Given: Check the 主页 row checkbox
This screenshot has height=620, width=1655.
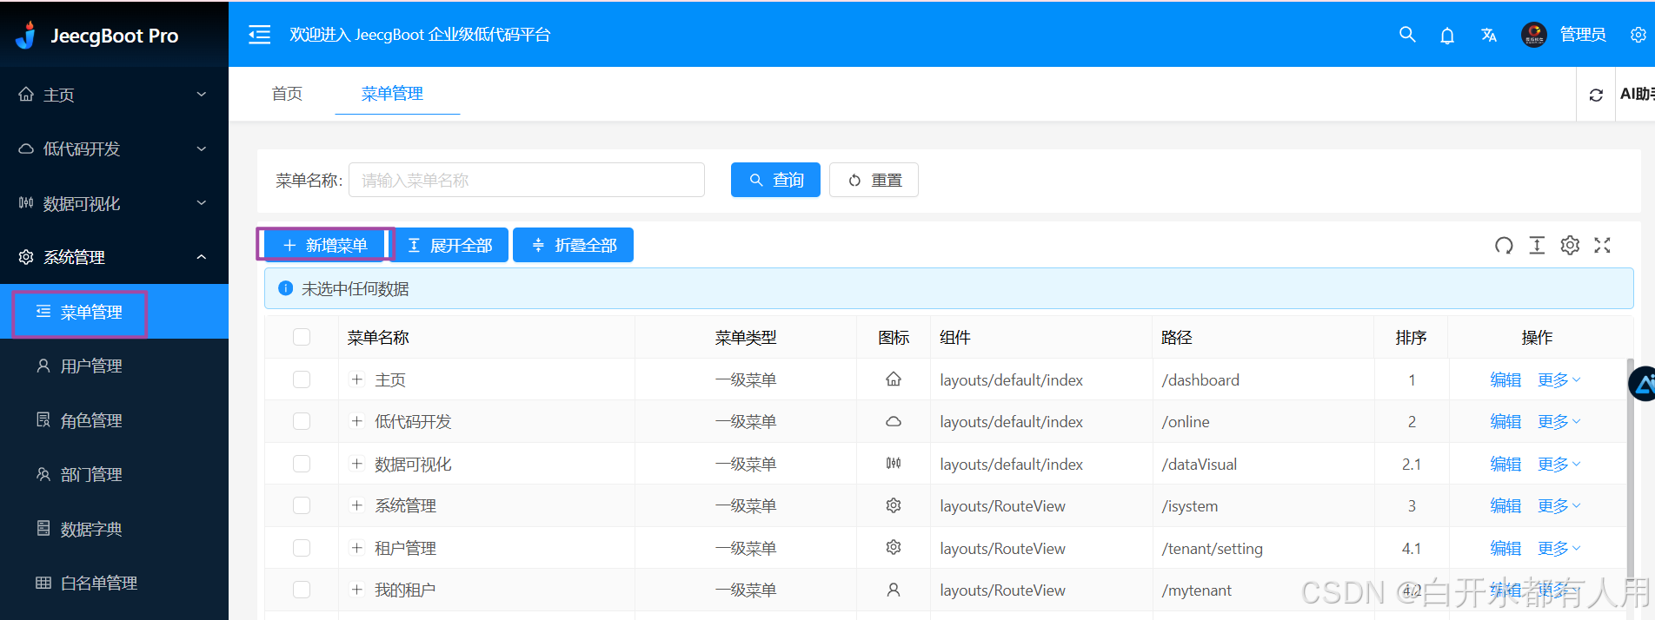Looking at the screenshot, I should point(302,379).
